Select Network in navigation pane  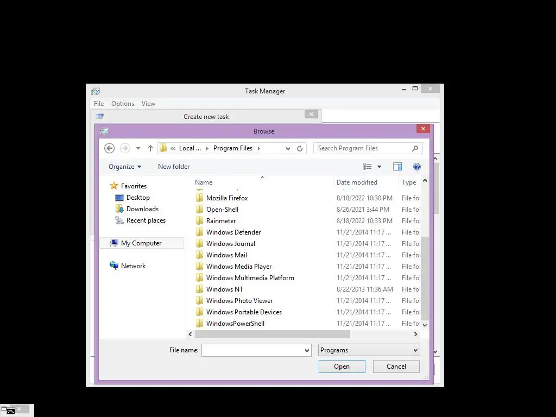pos(134,266)
